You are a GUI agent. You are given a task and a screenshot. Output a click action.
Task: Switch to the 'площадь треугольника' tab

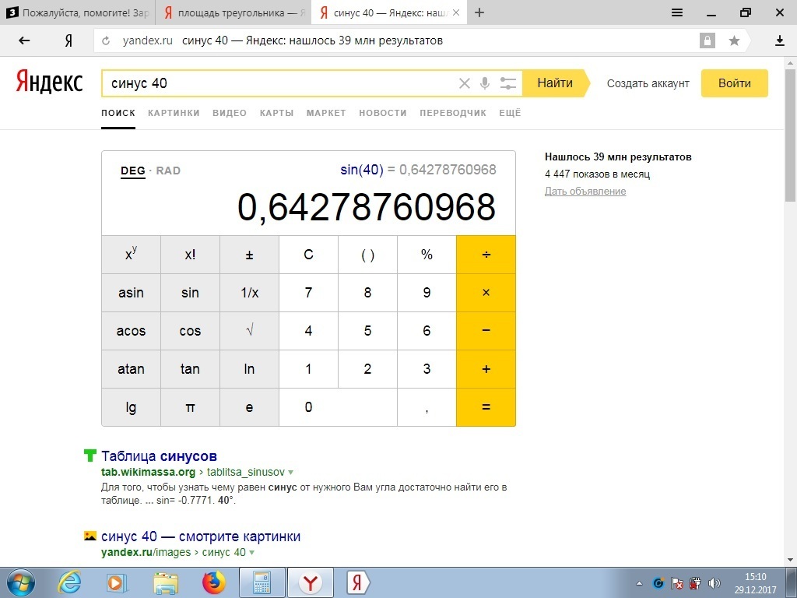click(233, 12)
